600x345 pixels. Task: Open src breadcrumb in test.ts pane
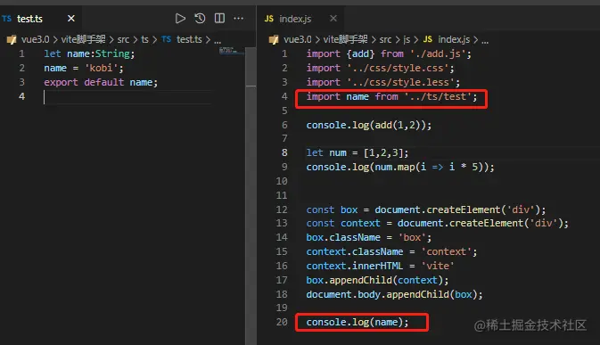(x=123, y=39)
